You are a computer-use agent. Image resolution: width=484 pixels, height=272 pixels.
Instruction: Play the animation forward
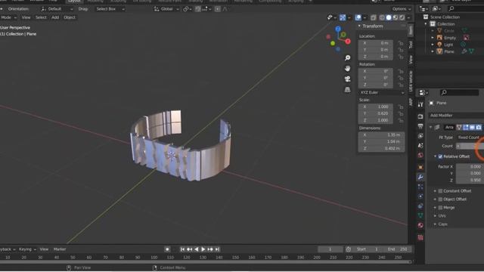pyautogui.click(x=203, y=249)
